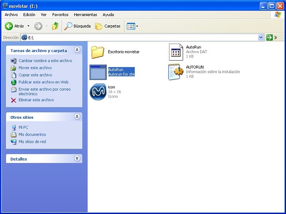The image size is (286, 214).
Task: Click the rename icon beside Cambiar nombre
Action: tap(13, 61)
